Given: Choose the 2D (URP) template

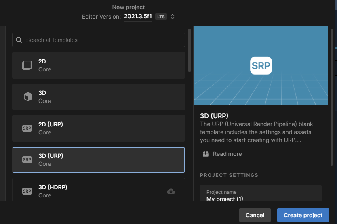Looking at the screenshot, I should [x=99, y=128].
